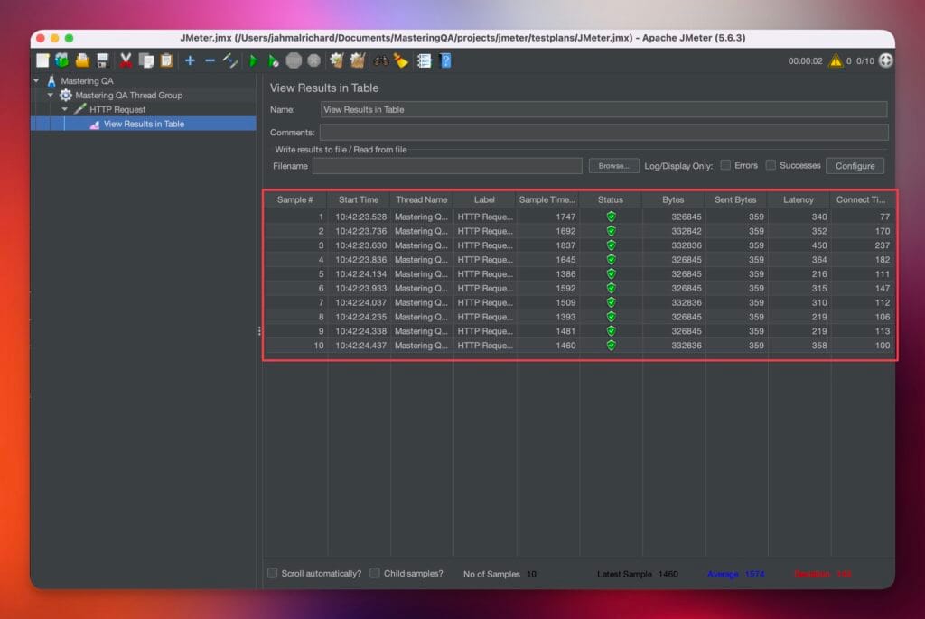Start the test with green play icon

click(253, 60)
